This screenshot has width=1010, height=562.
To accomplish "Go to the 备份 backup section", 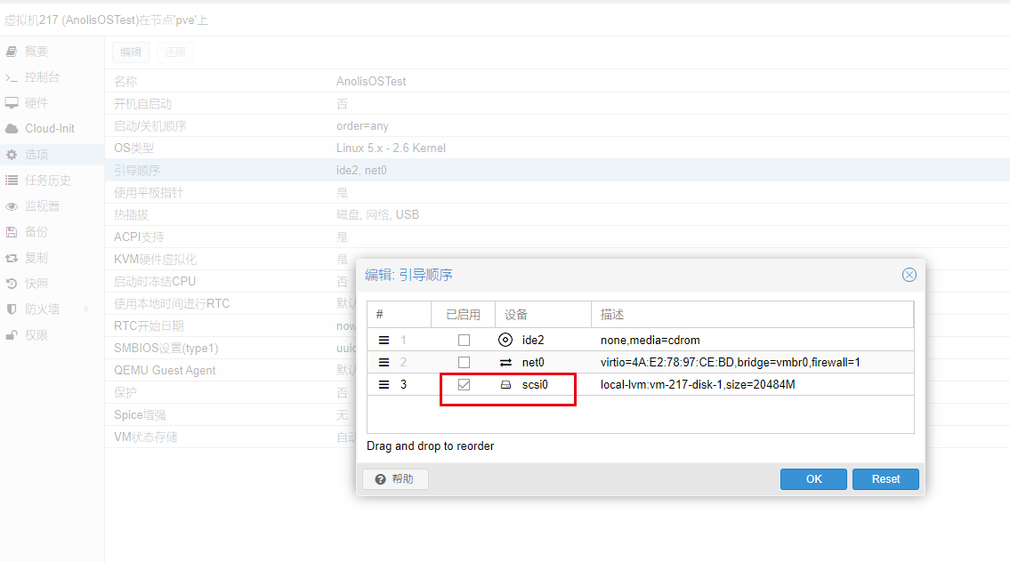I will pos(36,230).
